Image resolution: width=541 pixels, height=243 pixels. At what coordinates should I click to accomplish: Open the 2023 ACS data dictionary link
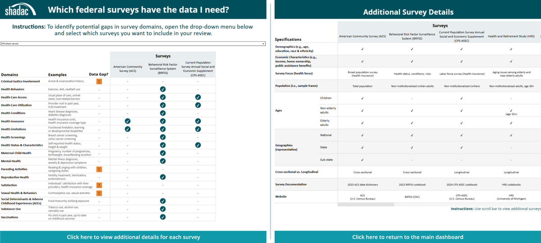pos(362,184)
